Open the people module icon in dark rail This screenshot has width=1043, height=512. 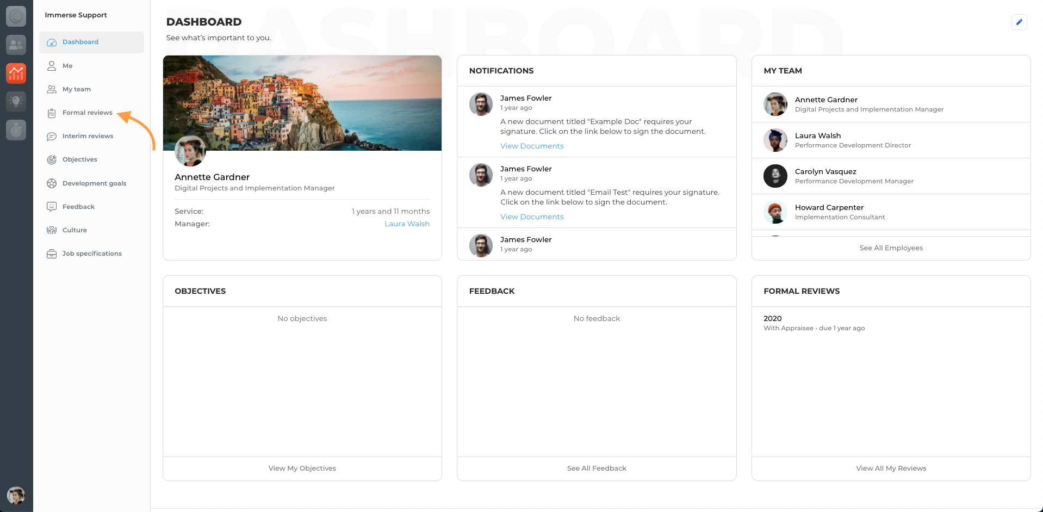[x=16, y=45]
